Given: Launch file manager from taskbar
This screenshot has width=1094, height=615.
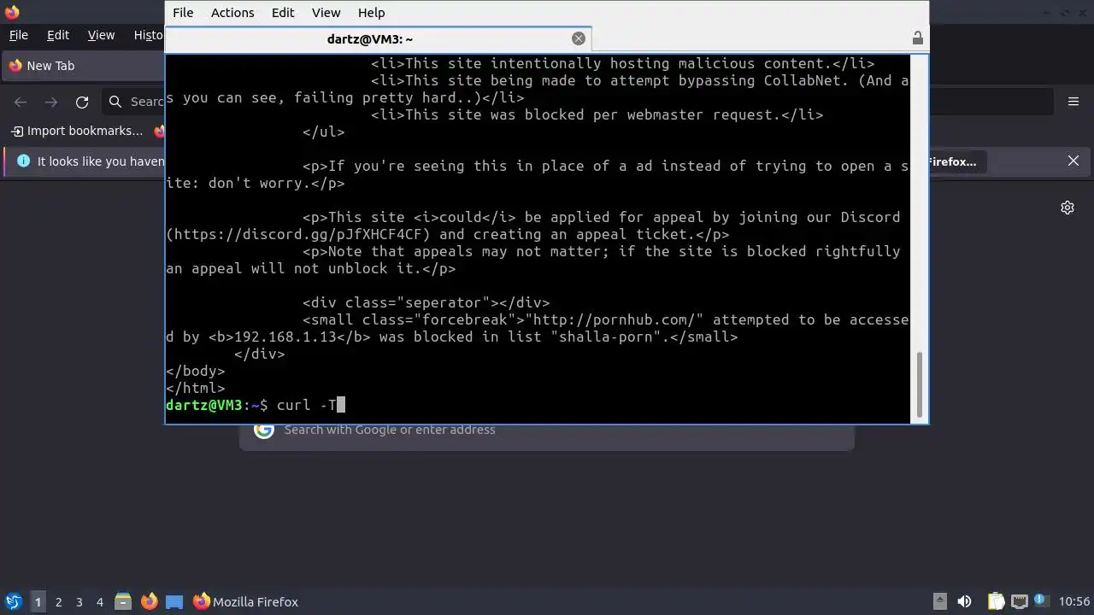Looking at the screenshot, I should coord(123,601).
